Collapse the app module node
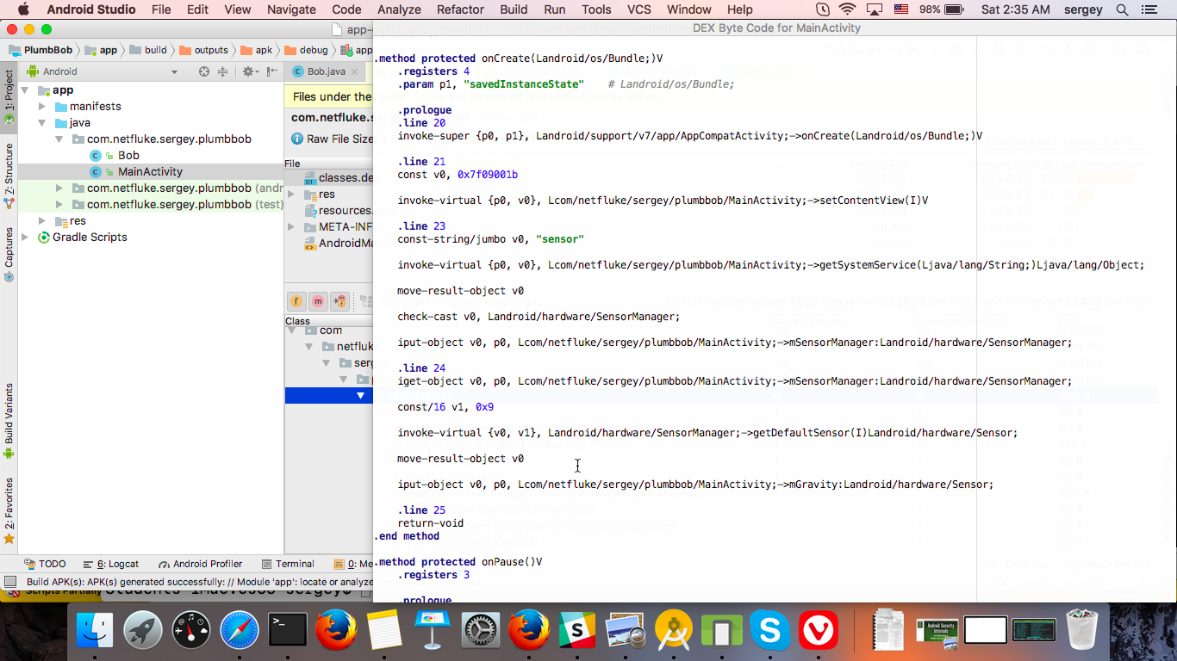This screenshot has width=1177, height=661. (x=25, y=90)
